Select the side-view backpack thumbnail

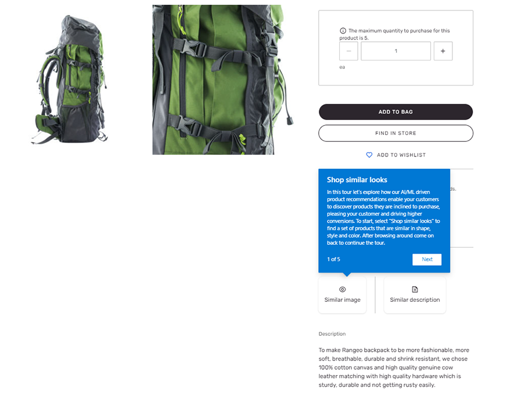pos(69,79)
